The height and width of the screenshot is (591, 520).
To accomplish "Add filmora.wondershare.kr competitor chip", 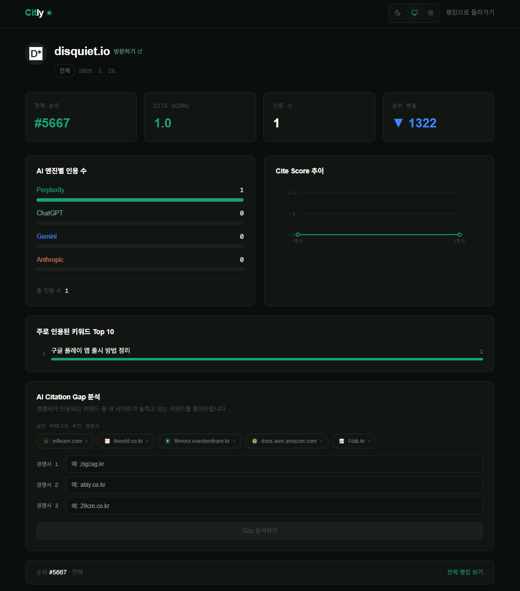I will (x=200, y=441).
